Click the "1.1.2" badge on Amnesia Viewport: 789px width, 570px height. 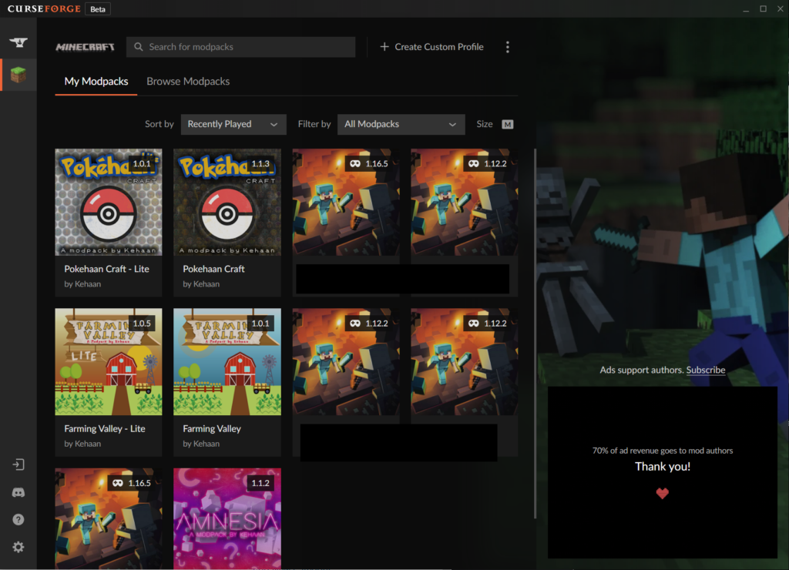[260, 483]
